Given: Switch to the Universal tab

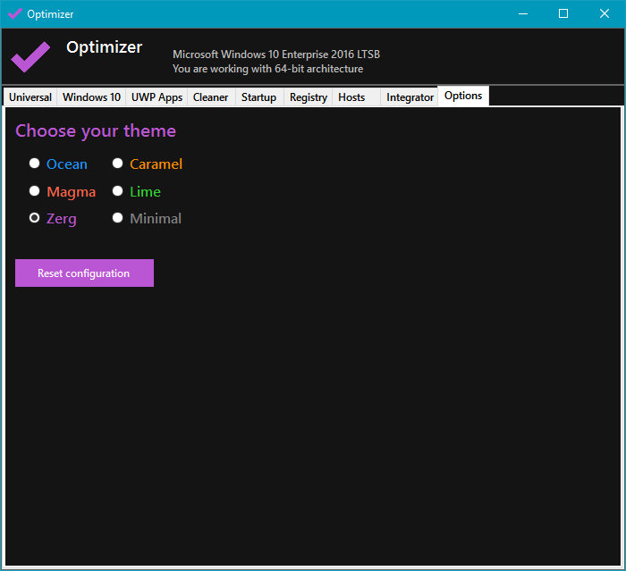Looking at the screenshot, I should pos(30,97).
